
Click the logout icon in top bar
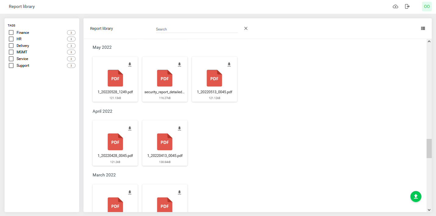pyautogui.click(x=407, y=6)
